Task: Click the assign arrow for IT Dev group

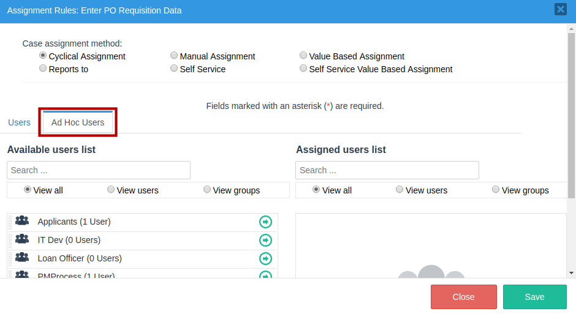Action: click(265, 240)
